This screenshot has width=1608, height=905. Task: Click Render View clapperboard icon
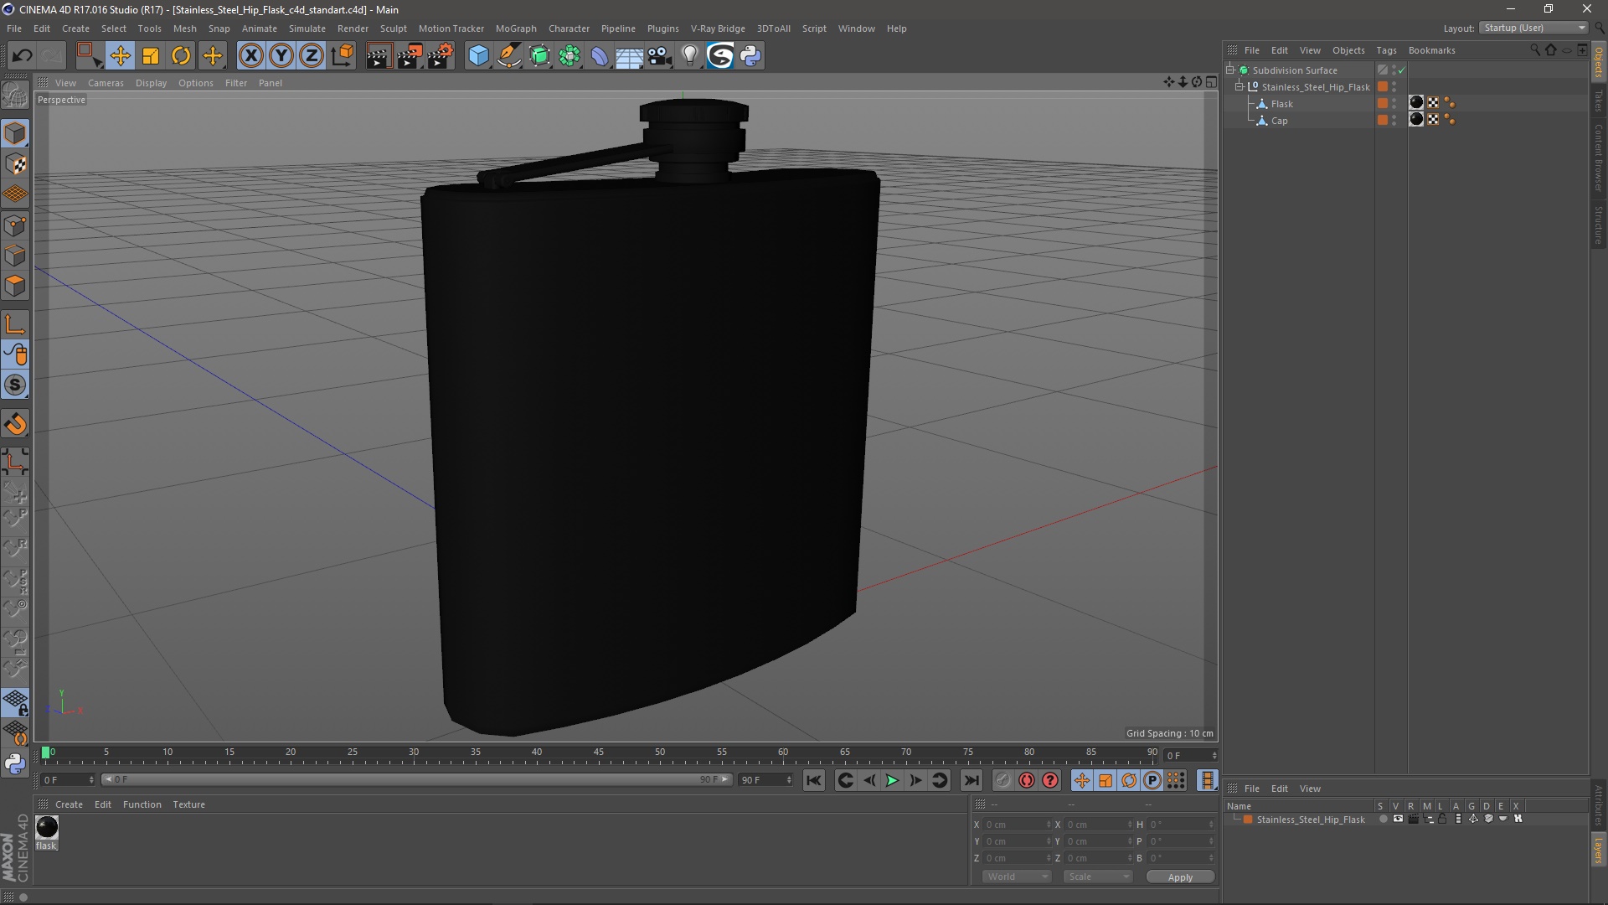[x=379, y=56]
